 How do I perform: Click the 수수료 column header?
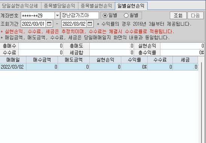(160, 60)
